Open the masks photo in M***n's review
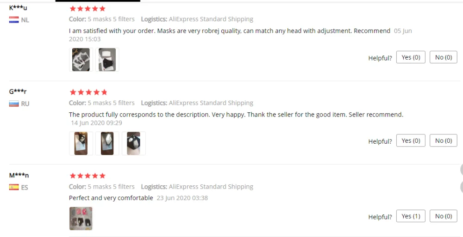Screen dimensions: 463x237 click(x=81, y=219)
